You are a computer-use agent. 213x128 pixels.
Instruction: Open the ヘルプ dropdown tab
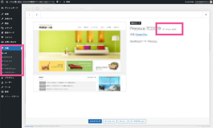tap(205, 6)
